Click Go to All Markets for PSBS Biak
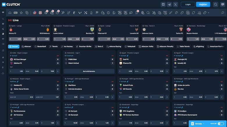227x127 pixels. click(x=89, y=71)
